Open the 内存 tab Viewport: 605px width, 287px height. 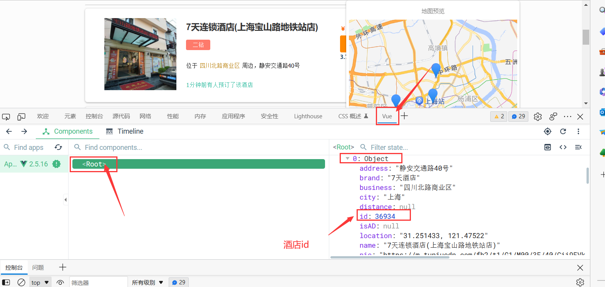[x=200, y=116]
